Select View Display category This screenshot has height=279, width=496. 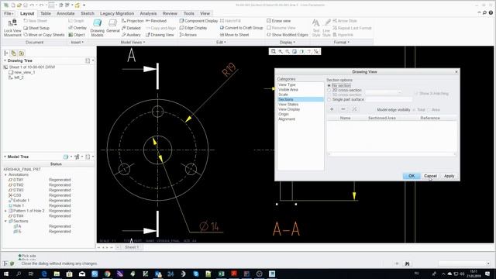[x=289, y=109]
